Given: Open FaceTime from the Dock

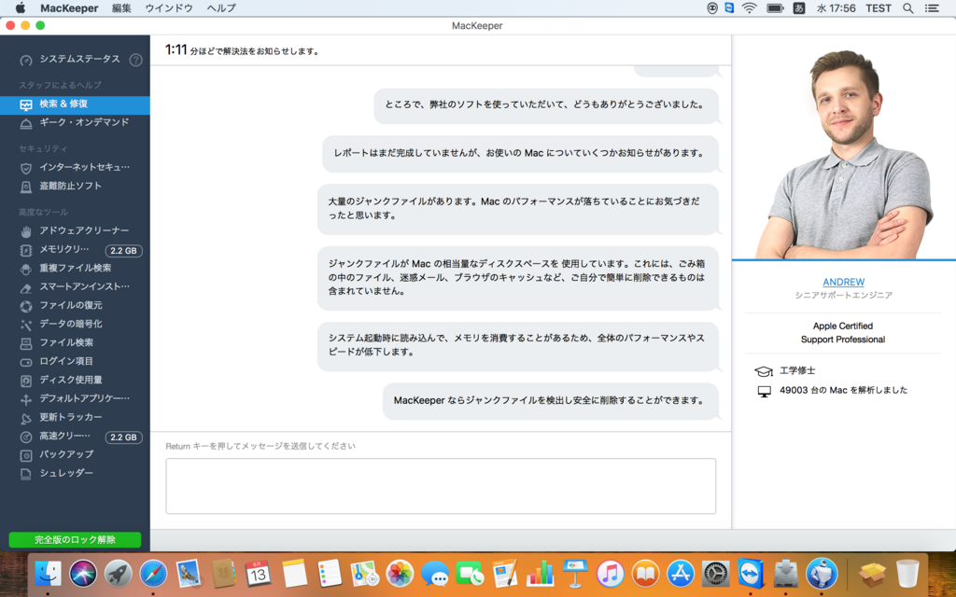Looking at the screenshot, I should pyautogui.click(x=470, y=574).
